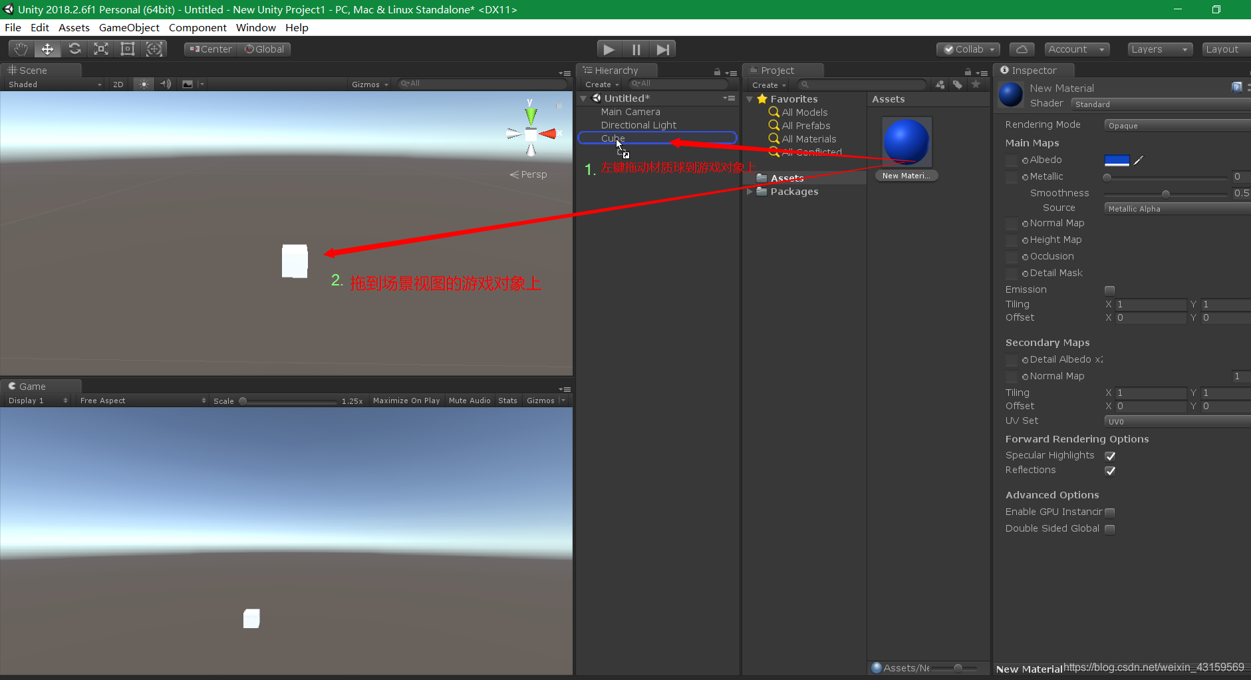This screenshot has height=680, width=1251.
Task: Click the Albedo blue color swatch
Action: [1117, 160]
